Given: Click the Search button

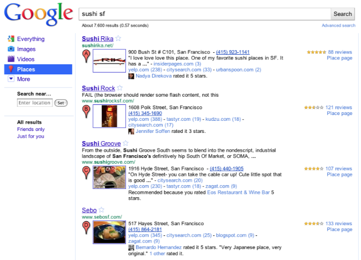Looking at the screenshot, I should click(x=343, y=14).
